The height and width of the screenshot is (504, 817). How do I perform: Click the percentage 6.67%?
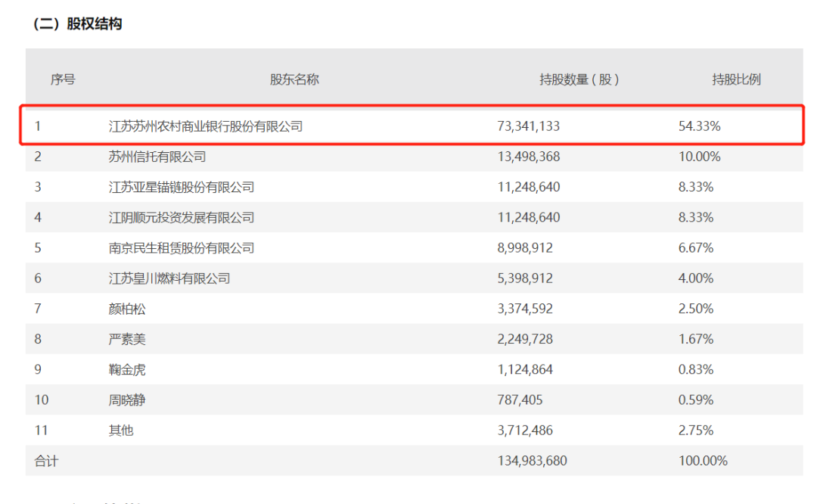[x=696, y=247]
